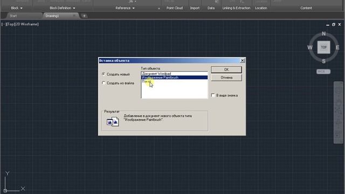Open the '2D Wireframe' visual style menu

click(x=26, y=24)
